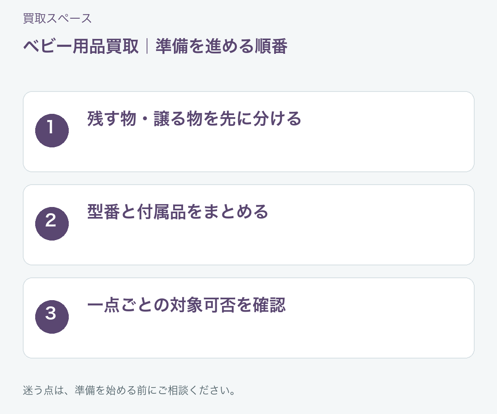The height and width of the screenshot is (414, 497).
Task: Click the step 2 number circle
Action: tap(52, 224)
